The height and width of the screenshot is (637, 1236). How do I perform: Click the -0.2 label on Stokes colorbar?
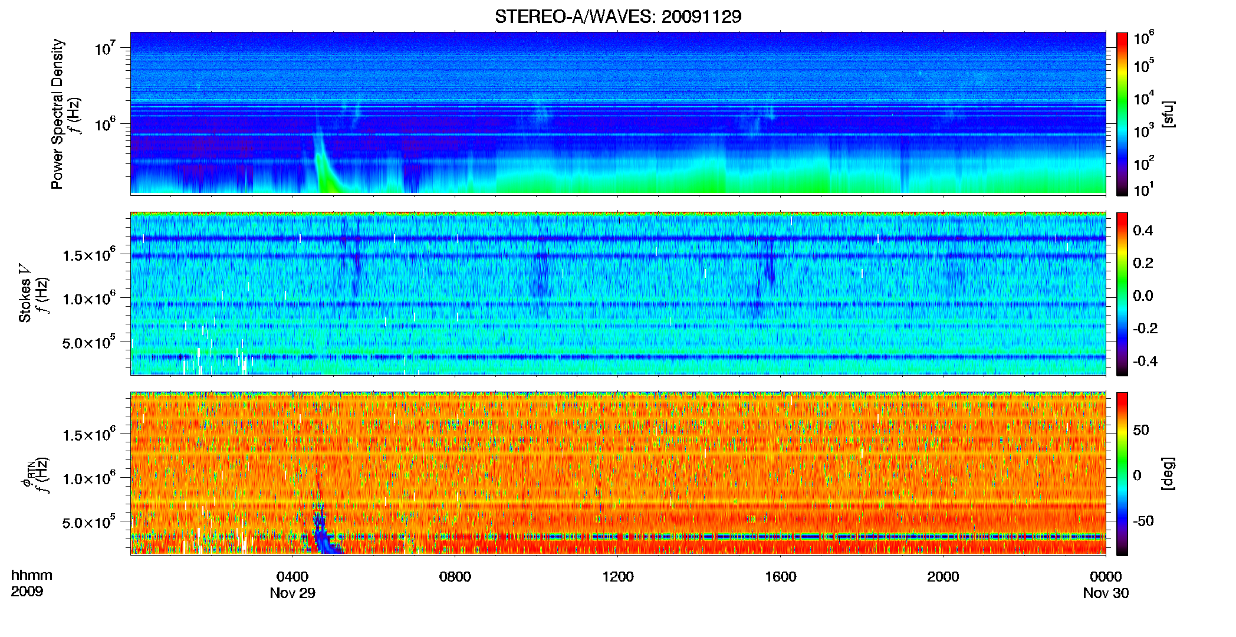pos(1145,328)
